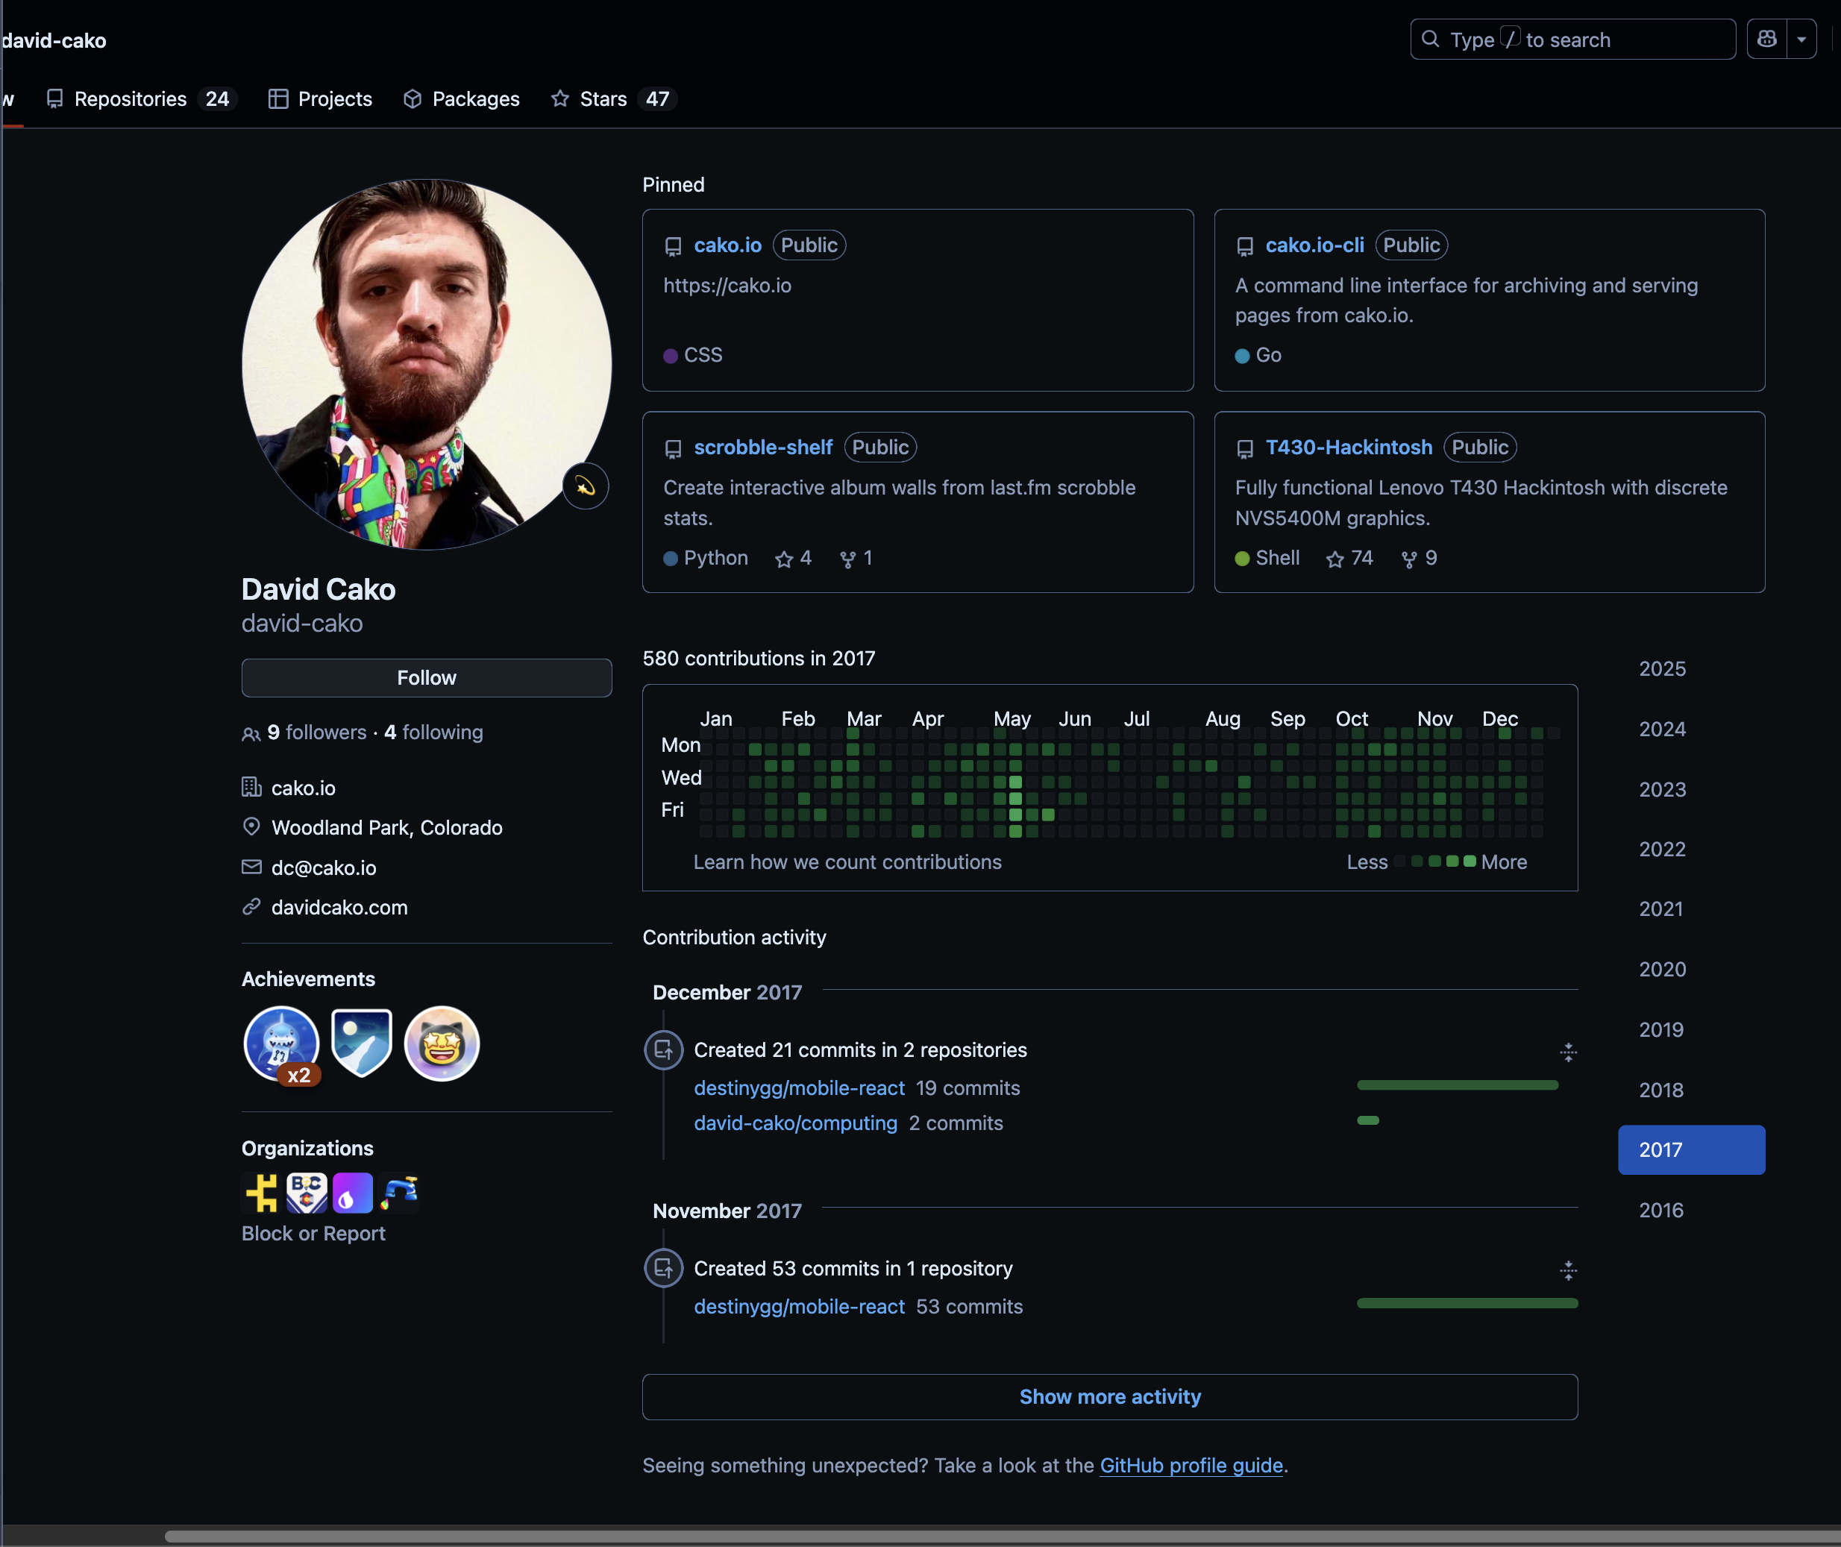Click the status emoji badge on avatar
Screen dimensions: 1841x1547
[585, 486]
